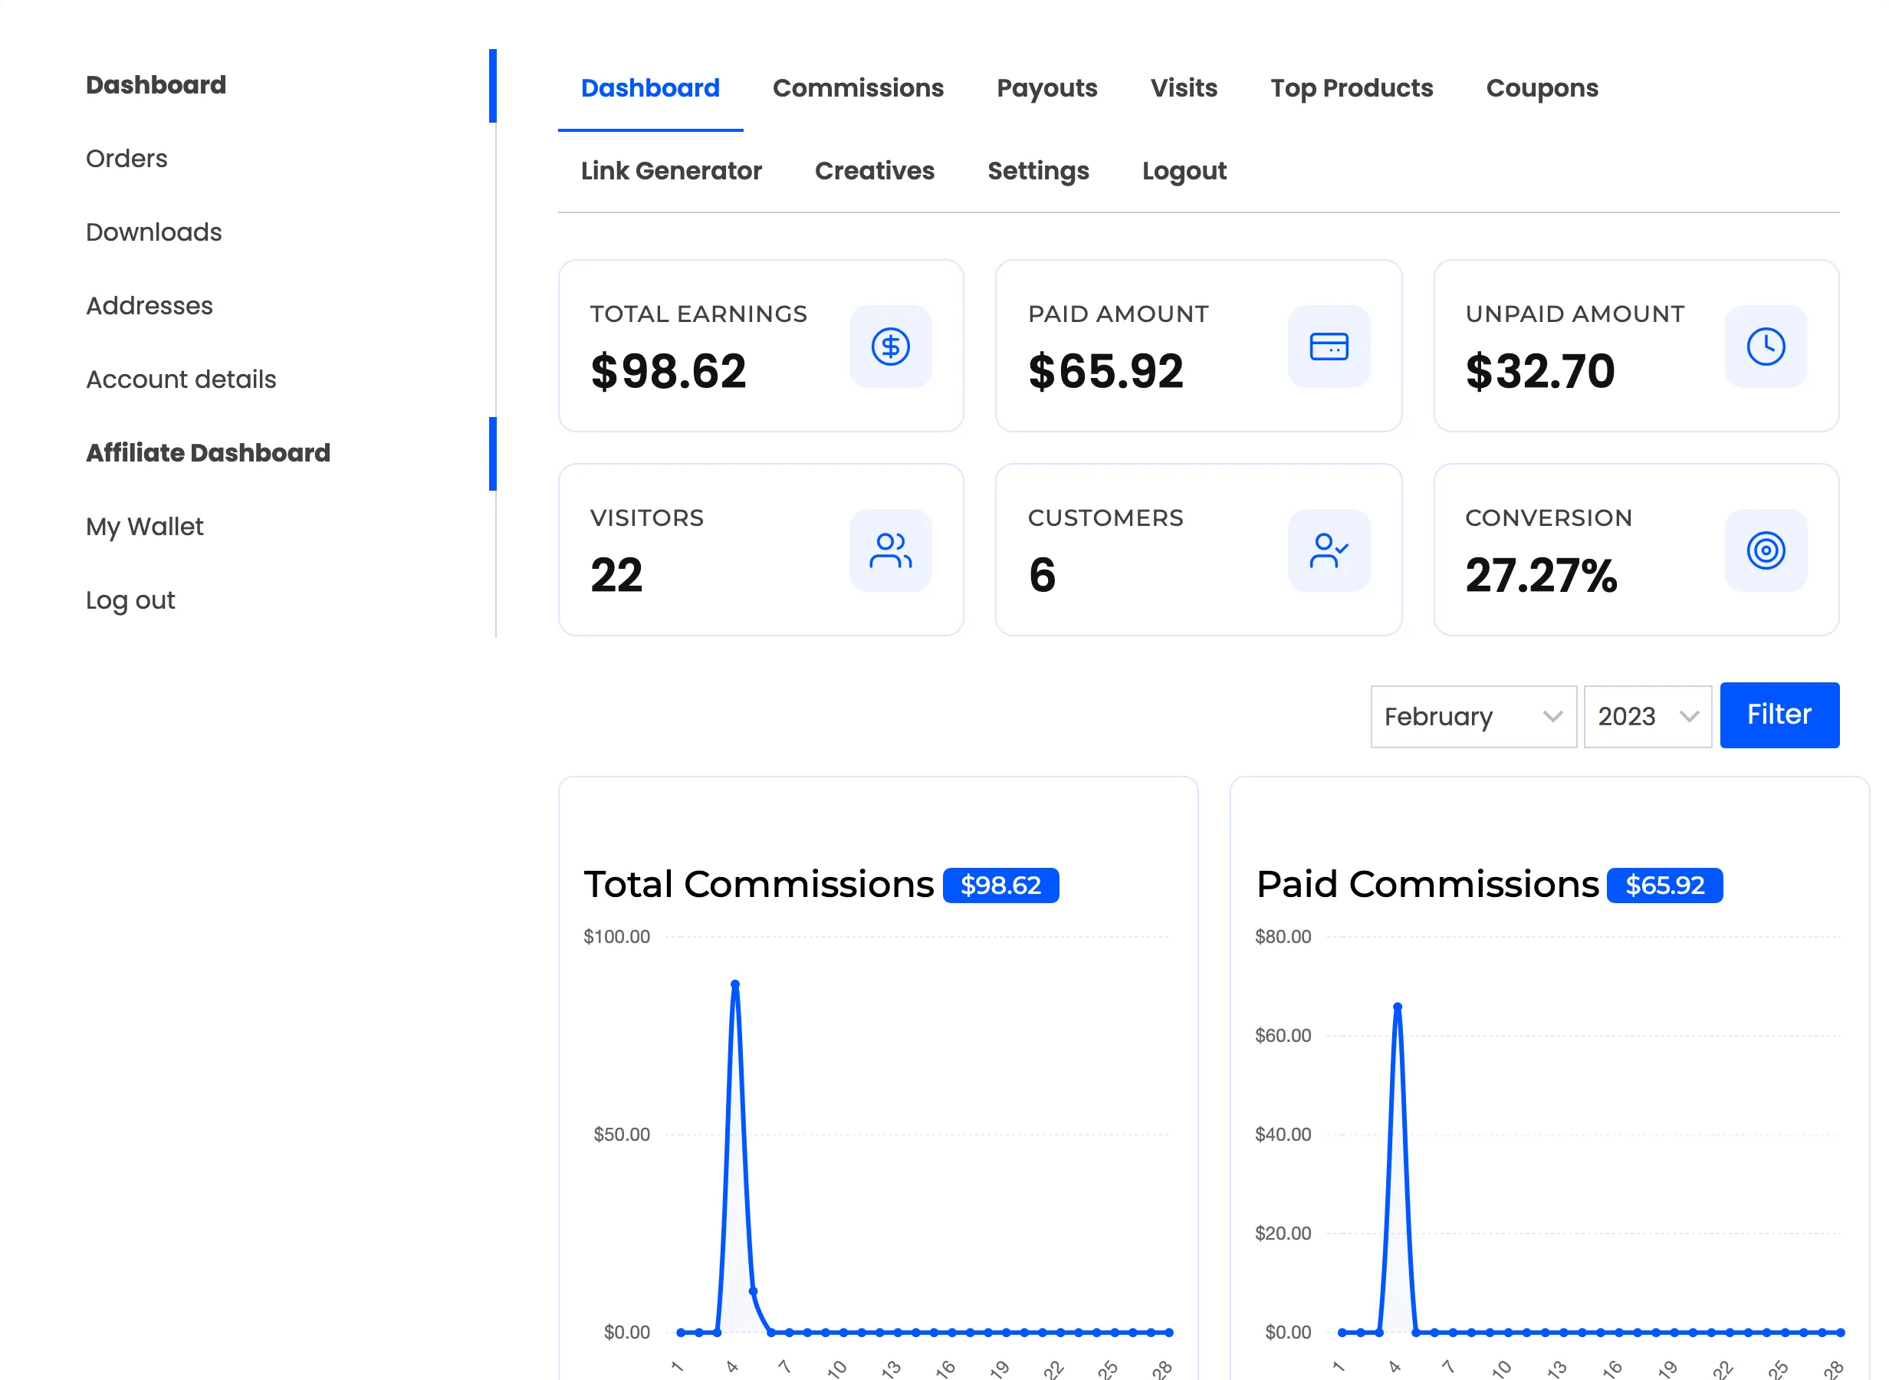Switch to the Commissions tab
Image resolution: width=1889 pixels, height=1380 pixels.
858,88
